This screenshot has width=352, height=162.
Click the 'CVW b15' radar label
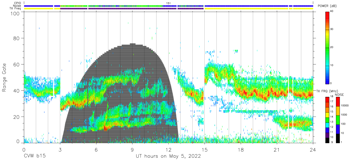pyautogui.click(x=34, y=156)
